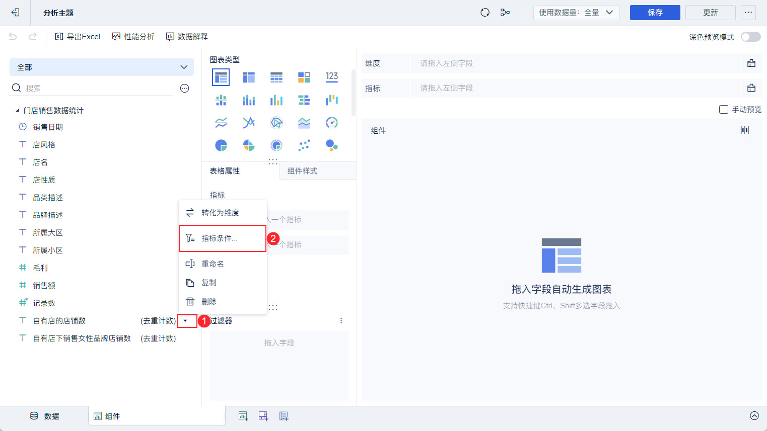Select the bubble chart type
The width and height of the screenshot is (767, 431).
click(332, 145)
